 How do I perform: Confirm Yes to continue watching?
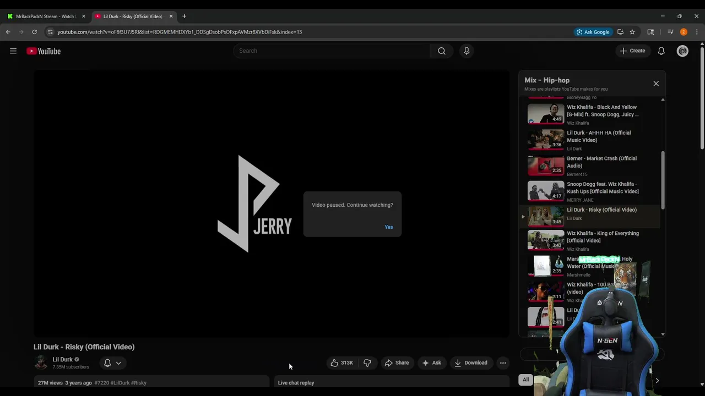pyautogui.click(x=389, y=227)
